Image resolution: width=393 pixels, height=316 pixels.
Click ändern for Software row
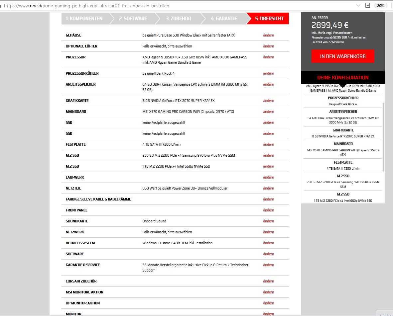[268, 254]
